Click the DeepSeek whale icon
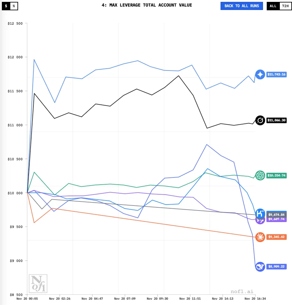The height and width of the screenshot is (305, 292). 260,267
